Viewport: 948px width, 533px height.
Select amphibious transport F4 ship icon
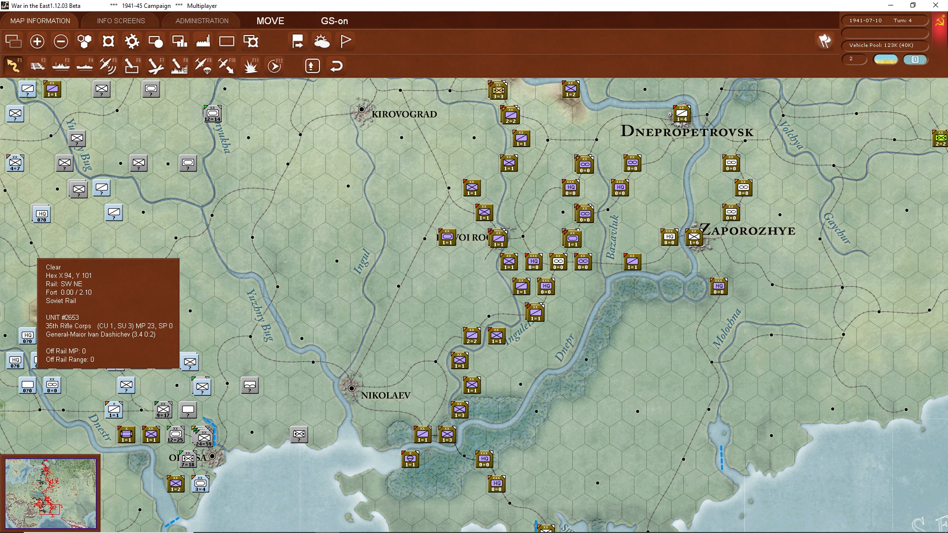pos(84,66)
